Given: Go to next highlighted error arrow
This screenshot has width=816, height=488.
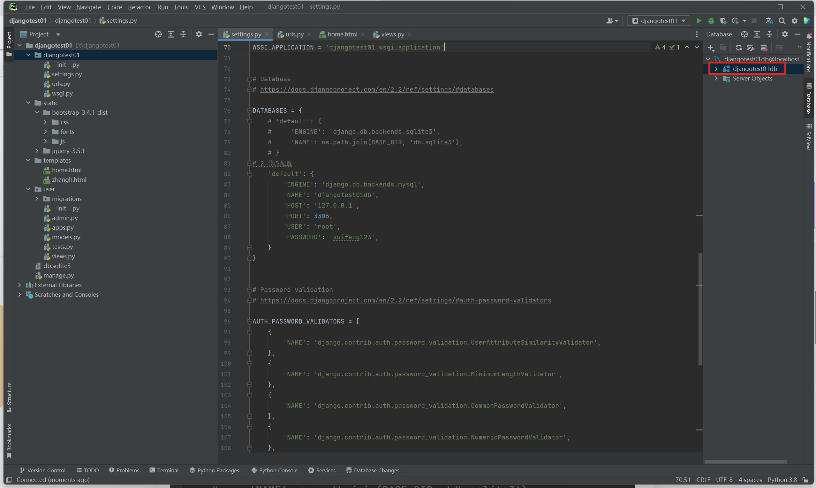Looking at the screenshot, I should point(697,47).
